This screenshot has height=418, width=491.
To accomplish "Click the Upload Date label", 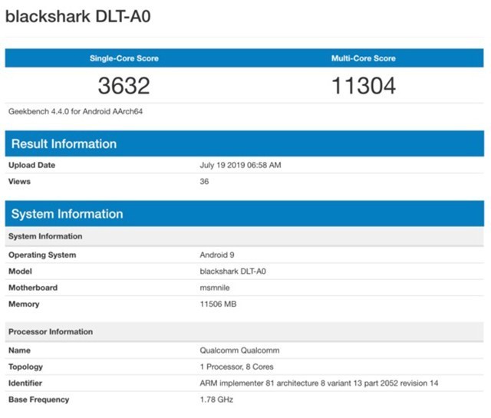I will click(x=31, y=165).
